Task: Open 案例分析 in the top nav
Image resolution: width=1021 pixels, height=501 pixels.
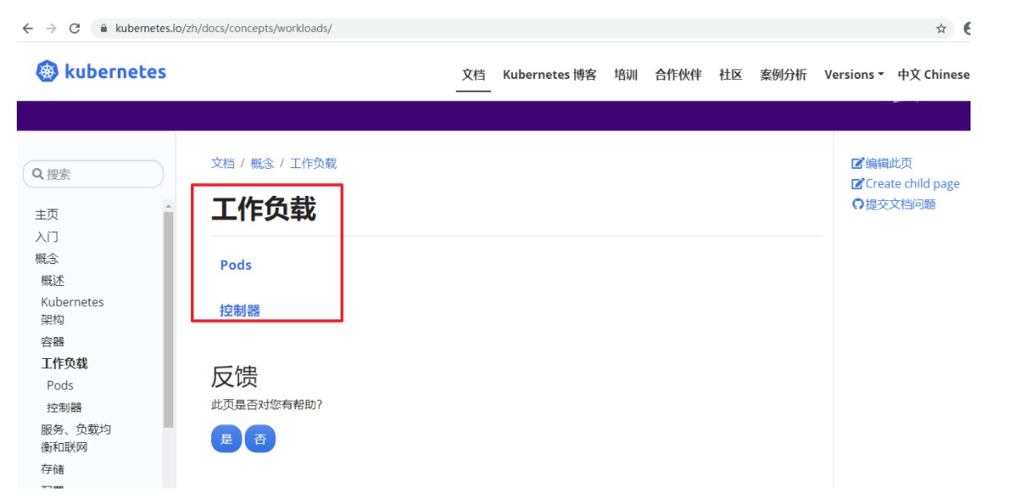Action: (x=783, y=75)
